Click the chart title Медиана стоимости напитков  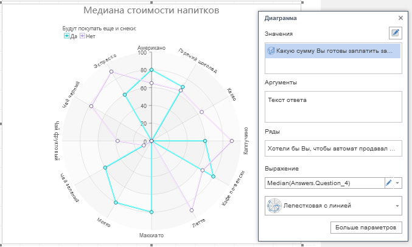(152, 11)
